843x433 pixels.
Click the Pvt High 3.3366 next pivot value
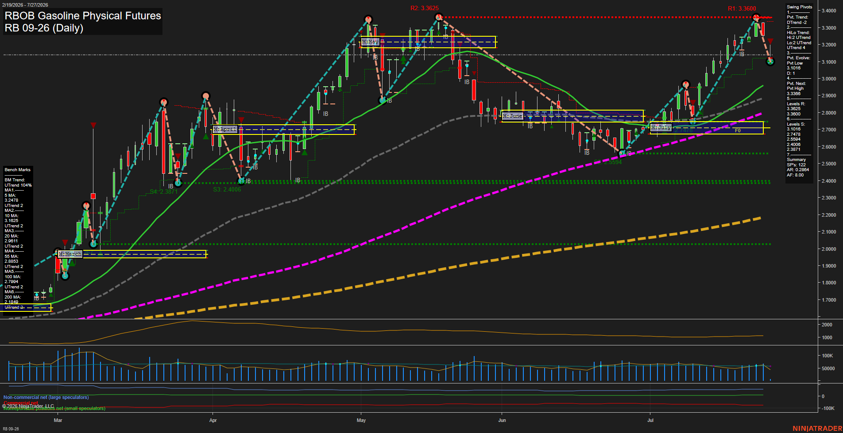pyautogui.click(x=793, y=94)
